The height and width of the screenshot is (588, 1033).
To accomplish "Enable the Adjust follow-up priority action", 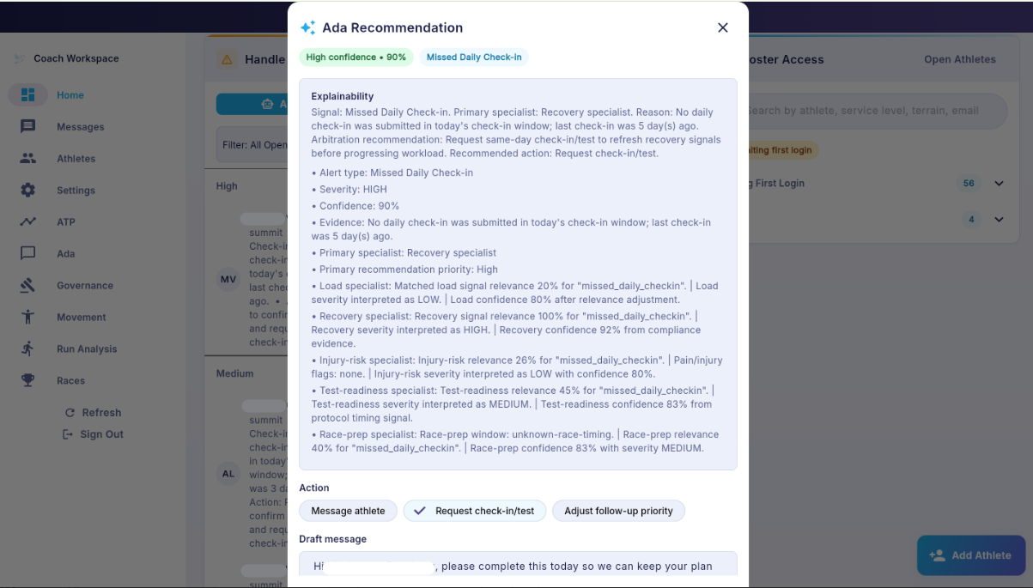I will click(x=618, y=510).
